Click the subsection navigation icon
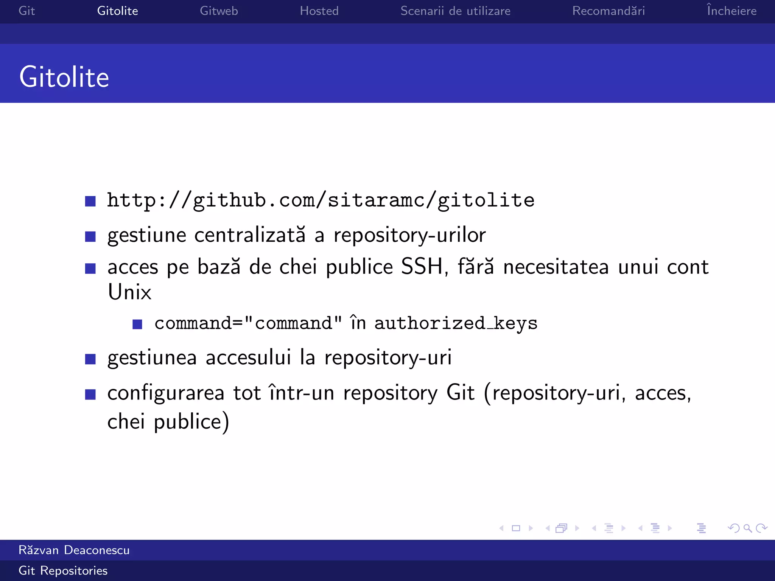The image size is (775, 581). 609,528
